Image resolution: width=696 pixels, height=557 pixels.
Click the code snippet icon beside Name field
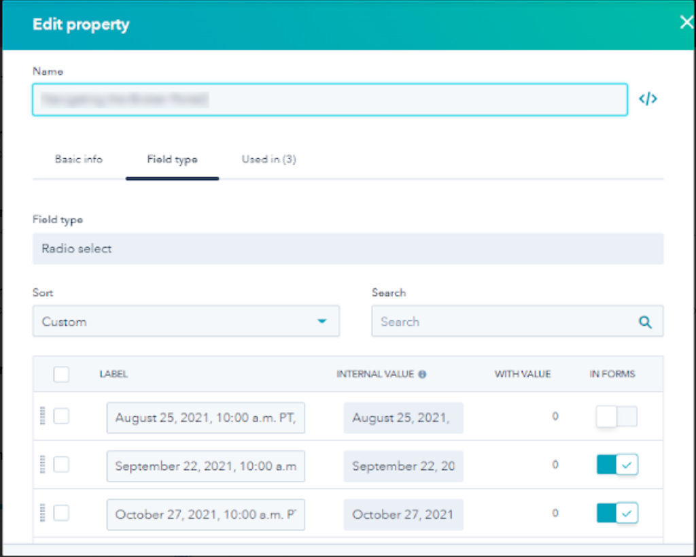click(648, 99)
